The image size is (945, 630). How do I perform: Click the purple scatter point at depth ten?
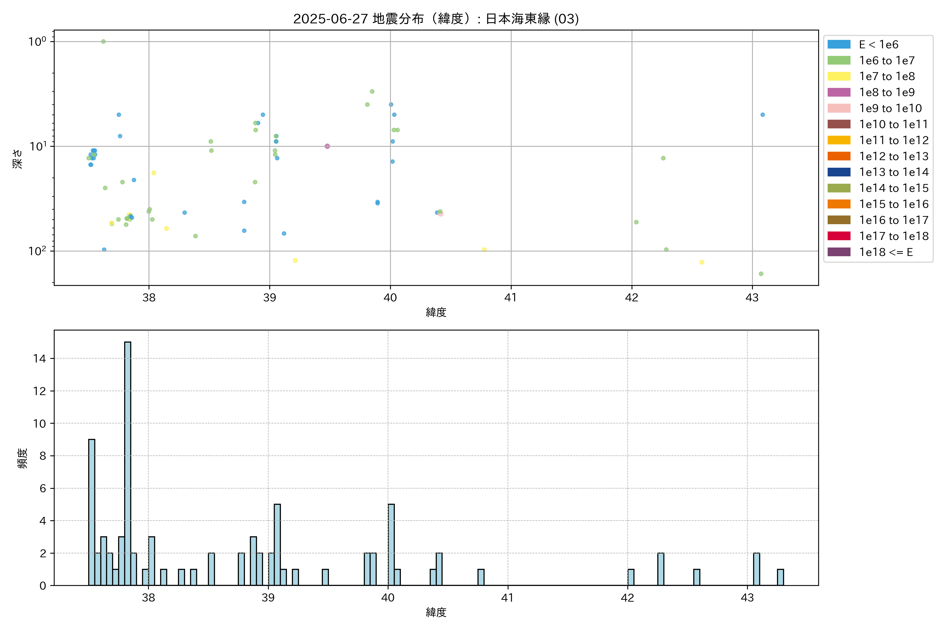(x=327, y=146)
